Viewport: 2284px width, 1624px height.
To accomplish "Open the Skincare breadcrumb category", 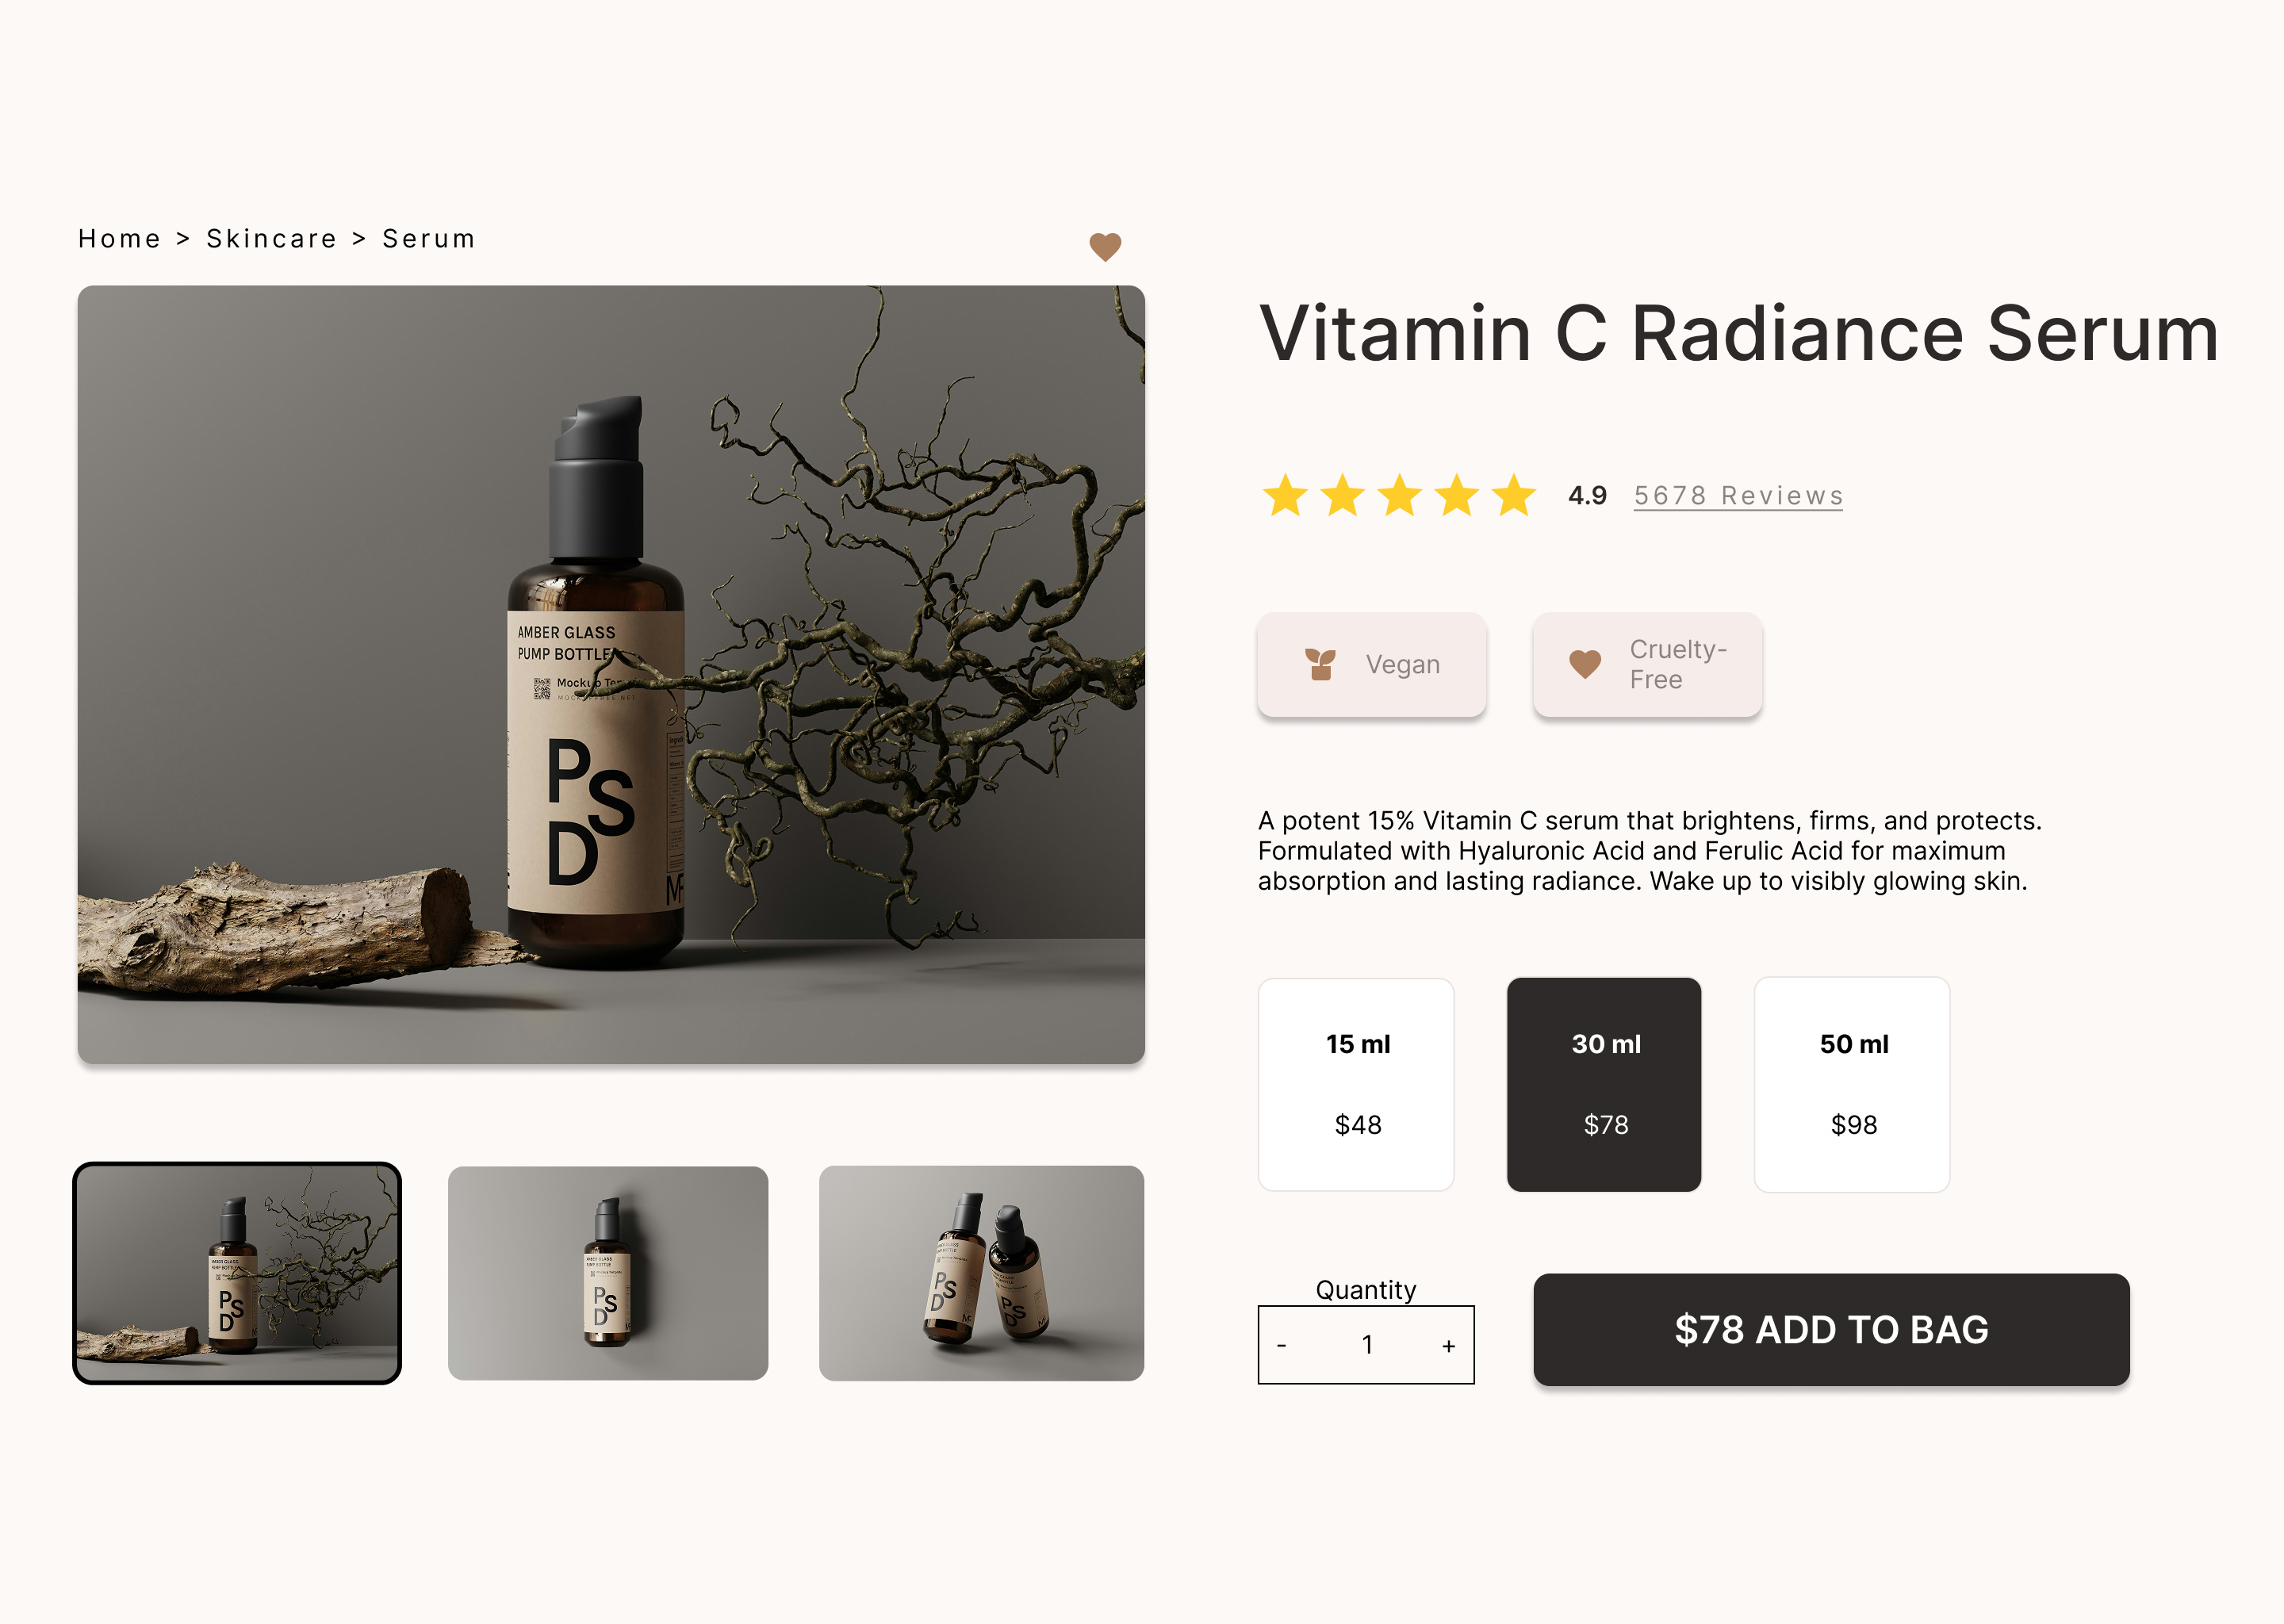I will coord(270,238).
